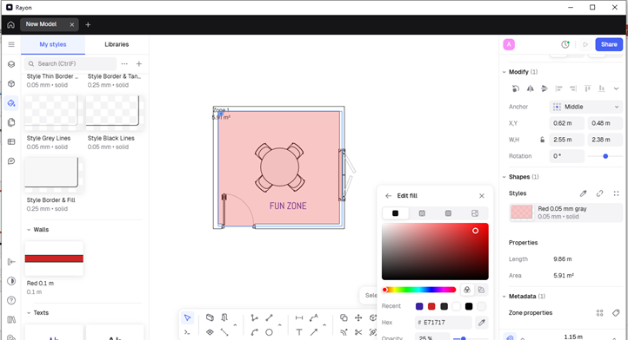Screen dimensions: 628x340
Task: Pick the purple recent color swatch
Action: click(419, 306)
